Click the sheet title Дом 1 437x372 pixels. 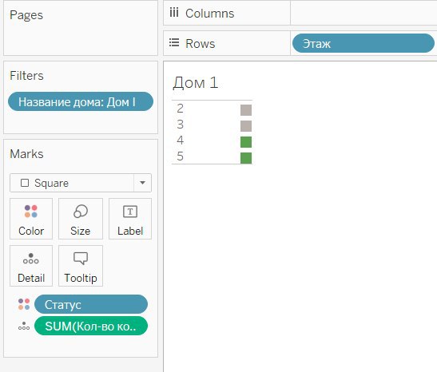coord(196,83)
